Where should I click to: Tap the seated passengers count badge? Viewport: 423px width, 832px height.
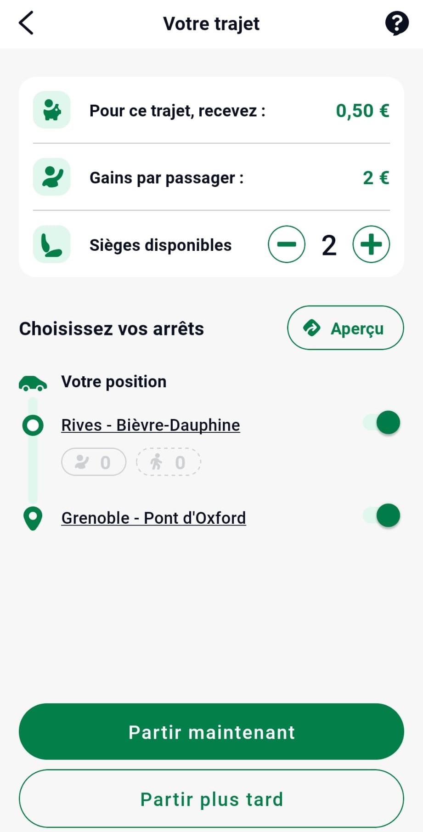[94, 462]
